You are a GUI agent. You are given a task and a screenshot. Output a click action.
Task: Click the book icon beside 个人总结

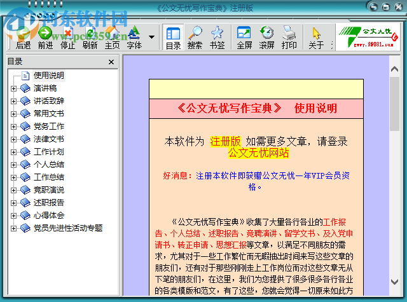pos(25,165)
